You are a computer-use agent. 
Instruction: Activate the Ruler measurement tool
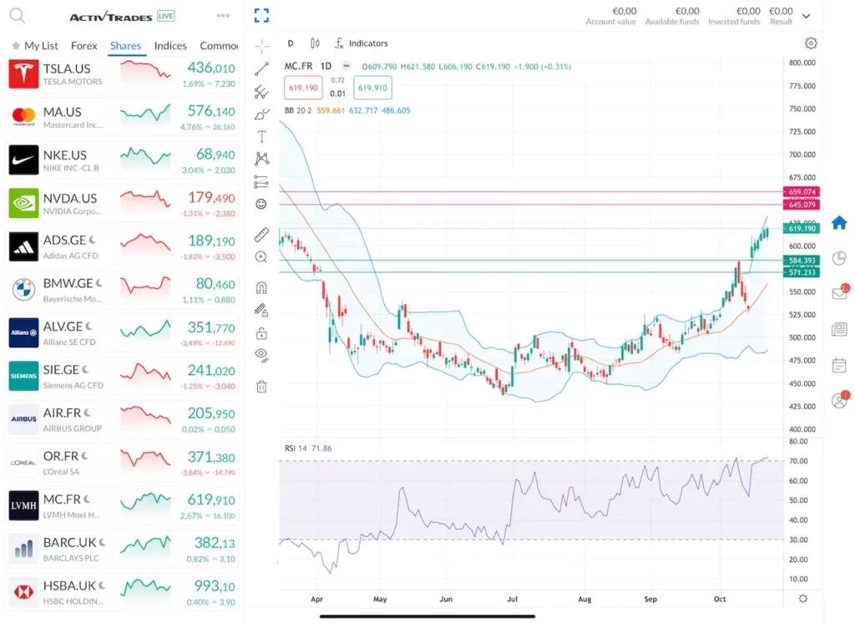click(261, 235)
